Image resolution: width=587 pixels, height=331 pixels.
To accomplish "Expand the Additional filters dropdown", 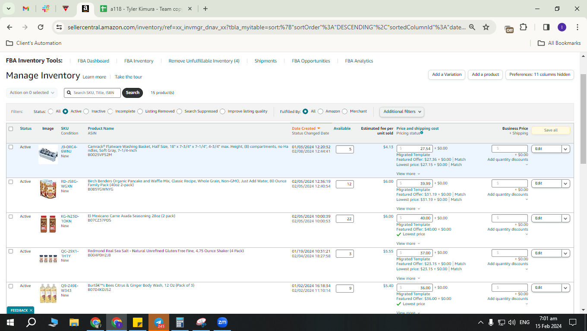I will click(401, 112).
